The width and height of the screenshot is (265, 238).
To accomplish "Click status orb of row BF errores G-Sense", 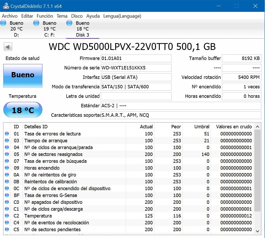I will pos(7,195).
